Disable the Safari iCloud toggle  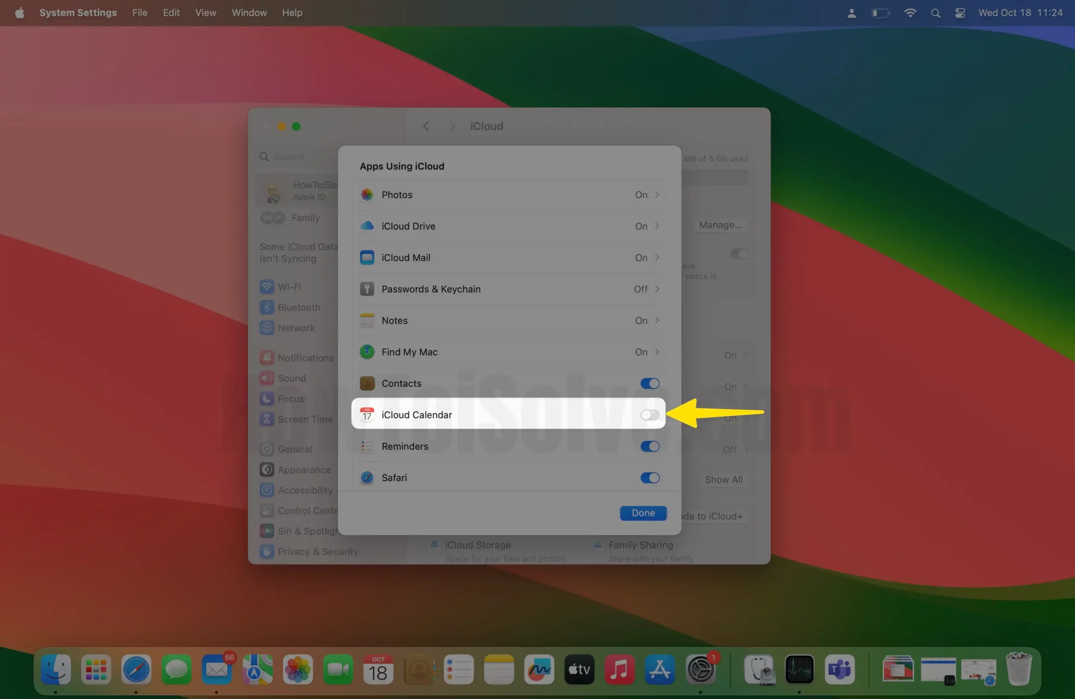(650, 477)
